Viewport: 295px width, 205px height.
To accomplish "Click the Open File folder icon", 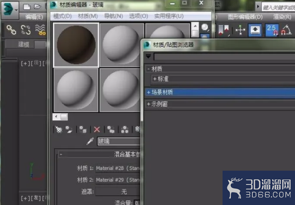I will pyautogui.click(x=38, y=7).
